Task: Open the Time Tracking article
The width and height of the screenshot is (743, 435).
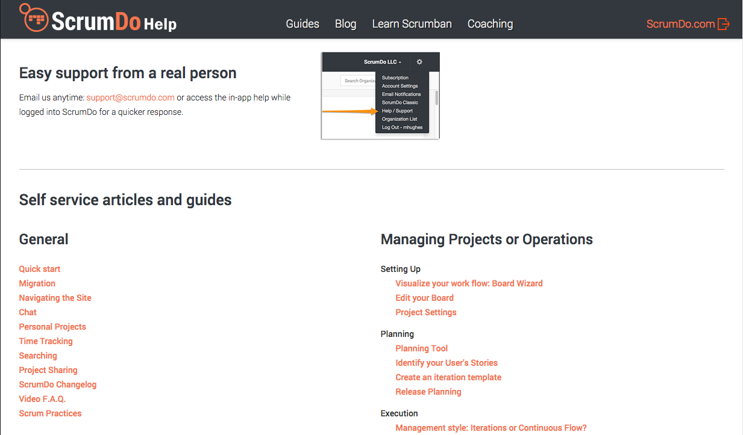Action: (46, 341)
